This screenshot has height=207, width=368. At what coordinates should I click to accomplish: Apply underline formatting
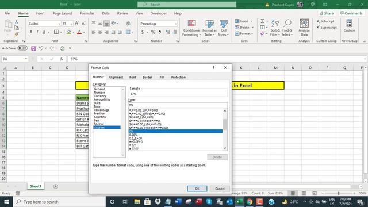44,32
